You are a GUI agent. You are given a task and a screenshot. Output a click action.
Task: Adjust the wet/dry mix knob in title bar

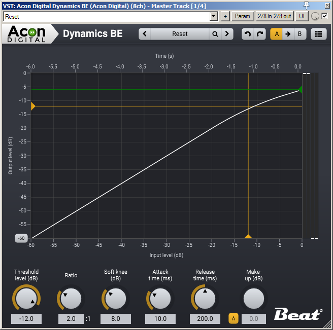click(315, 16)
